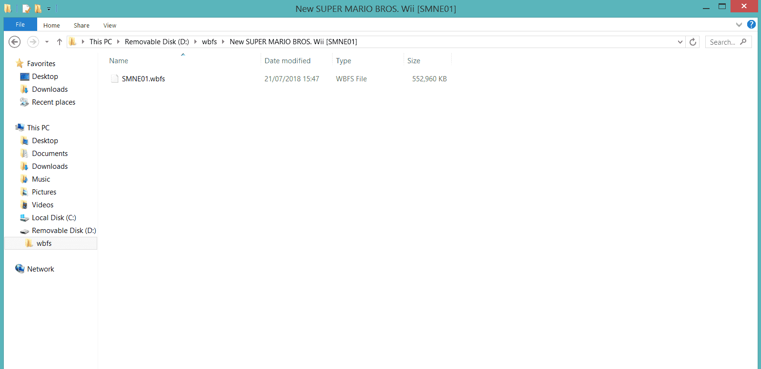The height and width of the screenshot is (369, 761).
Task: Click the magnifying glass search icon
Action: 743,42
